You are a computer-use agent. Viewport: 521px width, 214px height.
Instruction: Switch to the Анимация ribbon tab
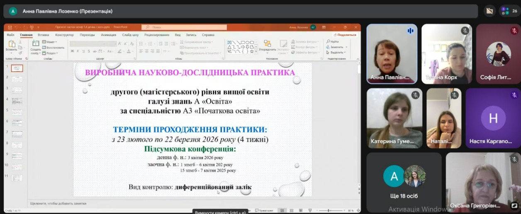click(108, 35)
